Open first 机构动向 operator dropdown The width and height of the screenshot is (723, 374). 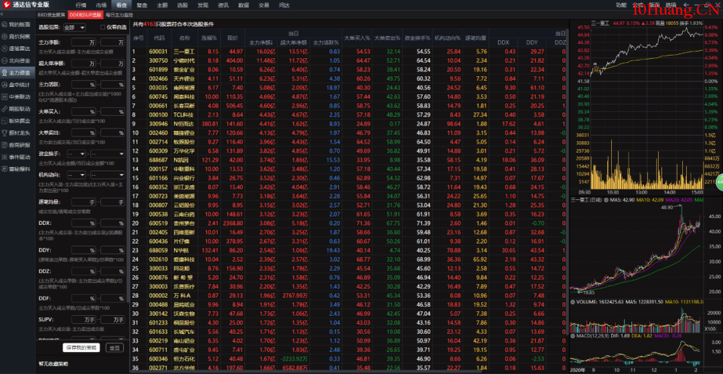click(x=76, y=175)
